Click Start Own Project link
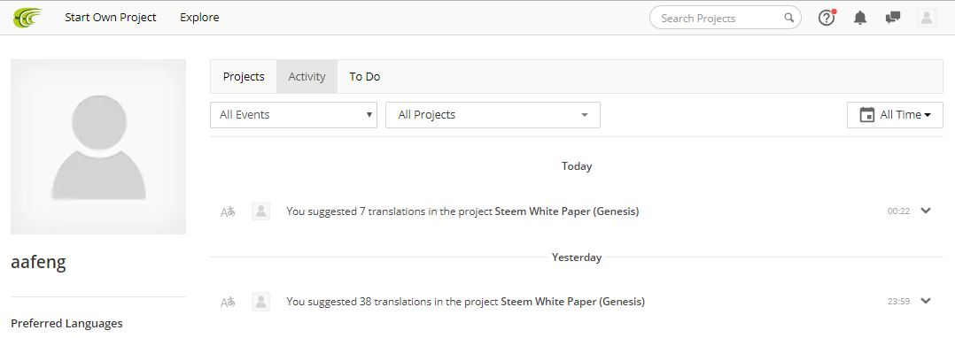Viewport: 955px width, 338px height. click(x=111, y=18)
